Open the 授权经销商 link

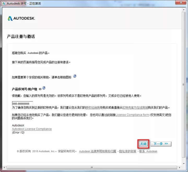point(94,108)
